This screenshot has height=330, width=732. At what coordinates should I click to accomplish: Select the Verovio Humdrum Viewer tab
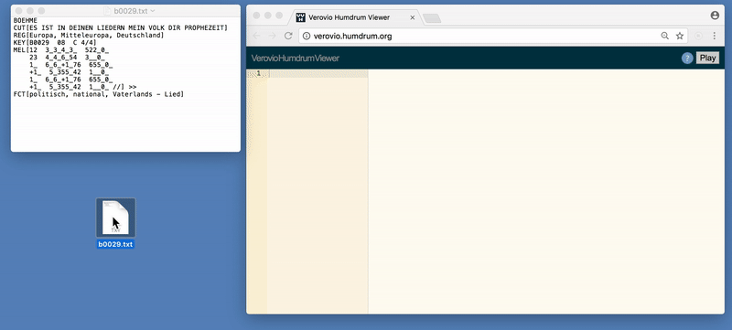(x=356, y=17)
